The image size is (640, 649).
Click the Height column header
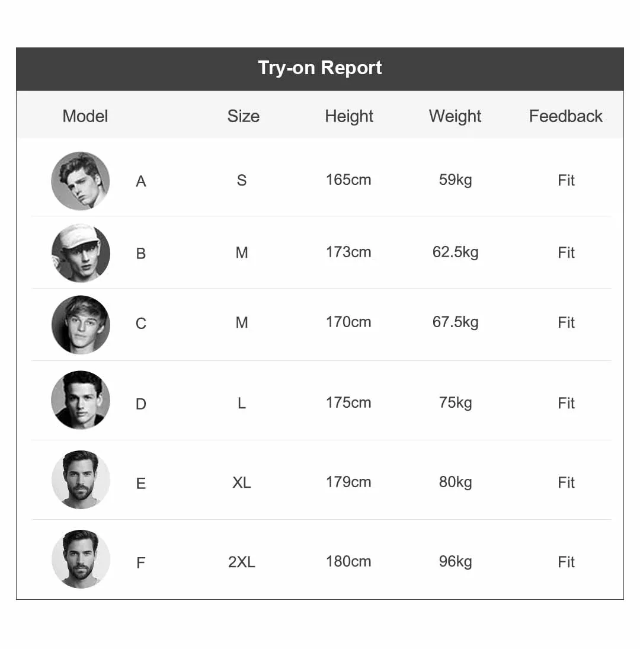click(349, 116)
